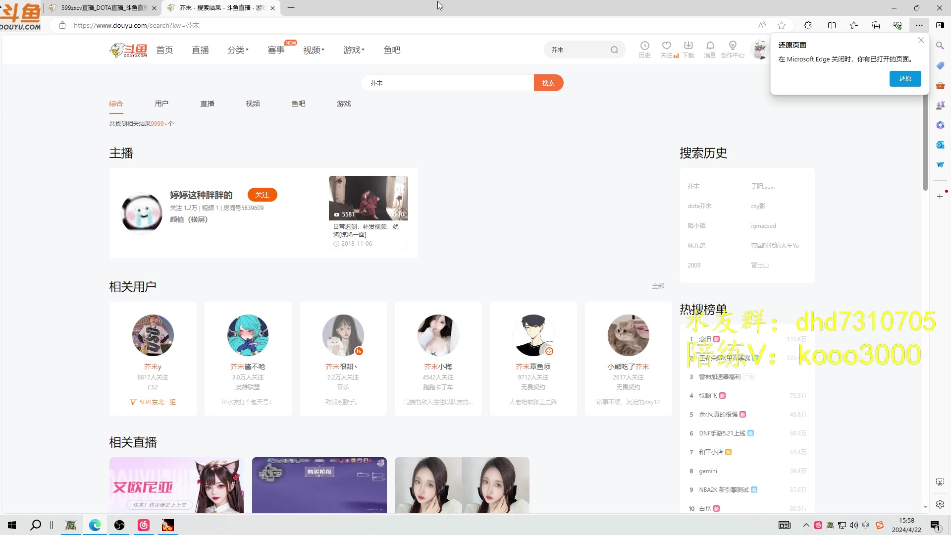This screenshot has width=951, height=535.
Task: Open Edge read aloud icon
Action: [762, 25]
